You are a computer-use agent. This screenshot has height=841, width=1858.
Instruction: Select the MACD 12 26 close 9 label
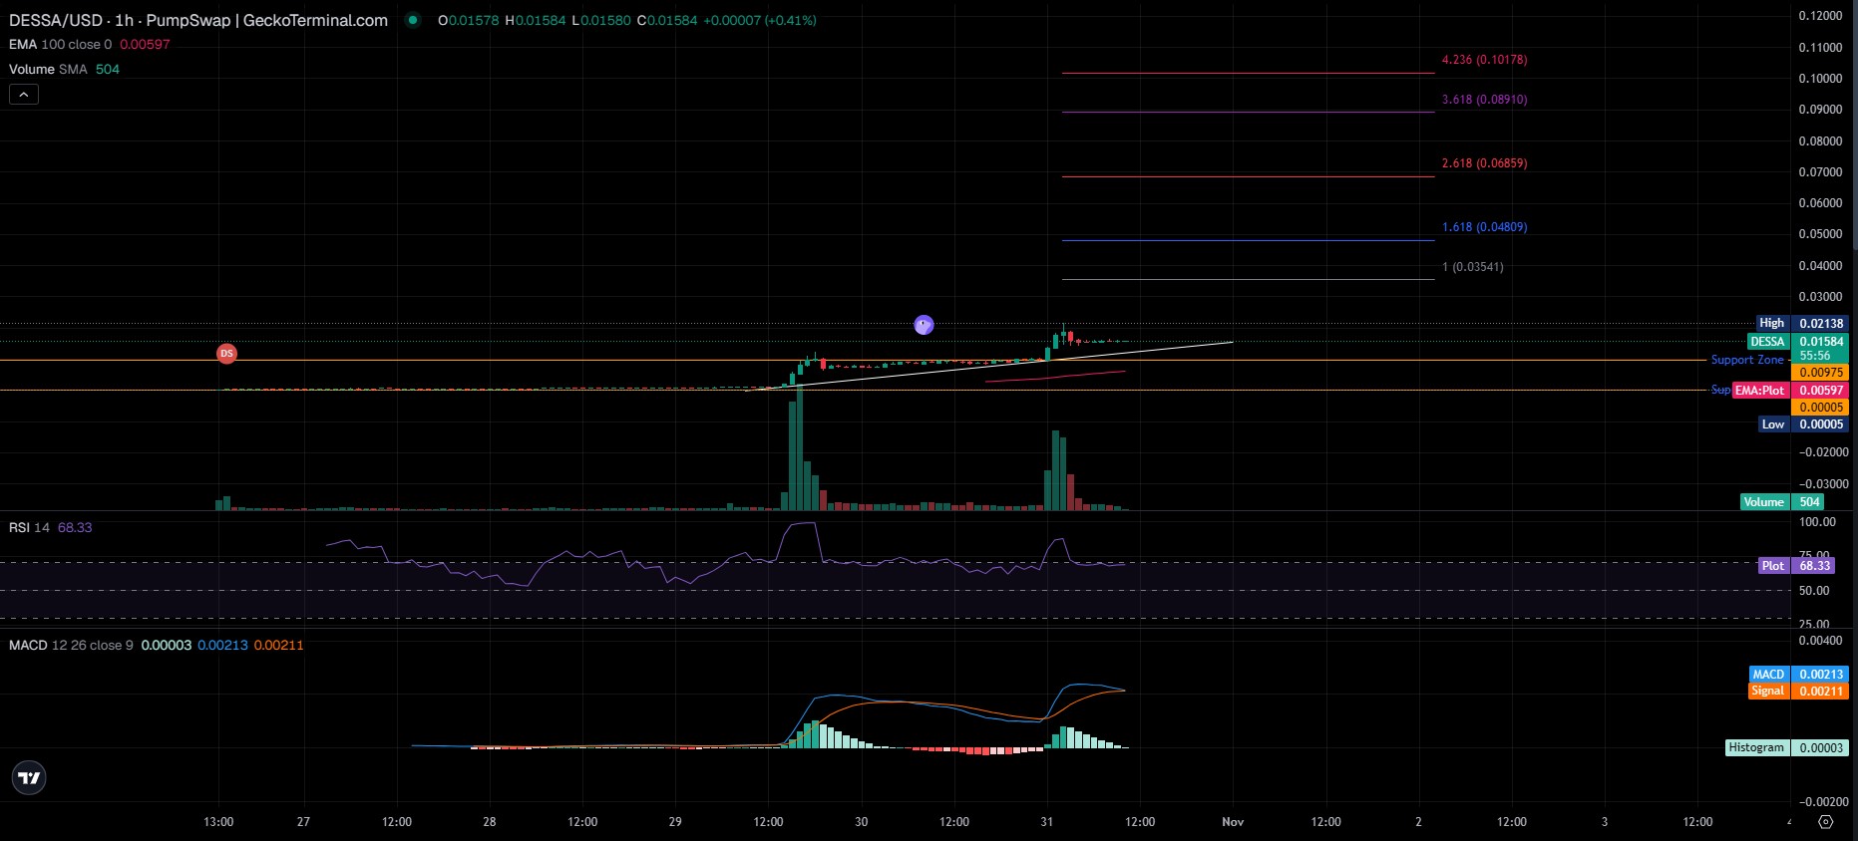(71, 645)
